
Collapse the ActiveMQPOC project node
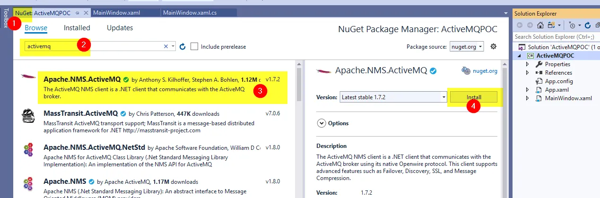click(520, 56)
